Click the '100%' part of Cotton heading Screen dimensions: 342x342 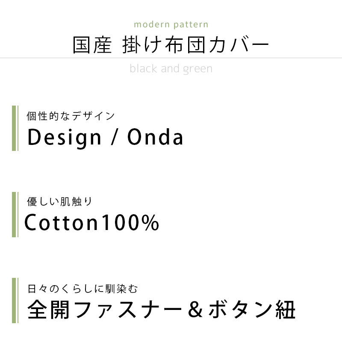(131, 222)
